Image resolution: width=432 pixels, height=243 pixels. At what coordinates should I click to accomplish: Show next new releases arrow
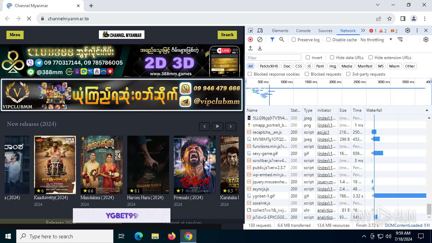[x=231, y=127]
